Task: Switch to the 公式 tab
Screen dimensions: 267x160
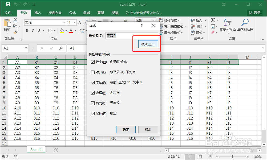Action: pos(72,13)
